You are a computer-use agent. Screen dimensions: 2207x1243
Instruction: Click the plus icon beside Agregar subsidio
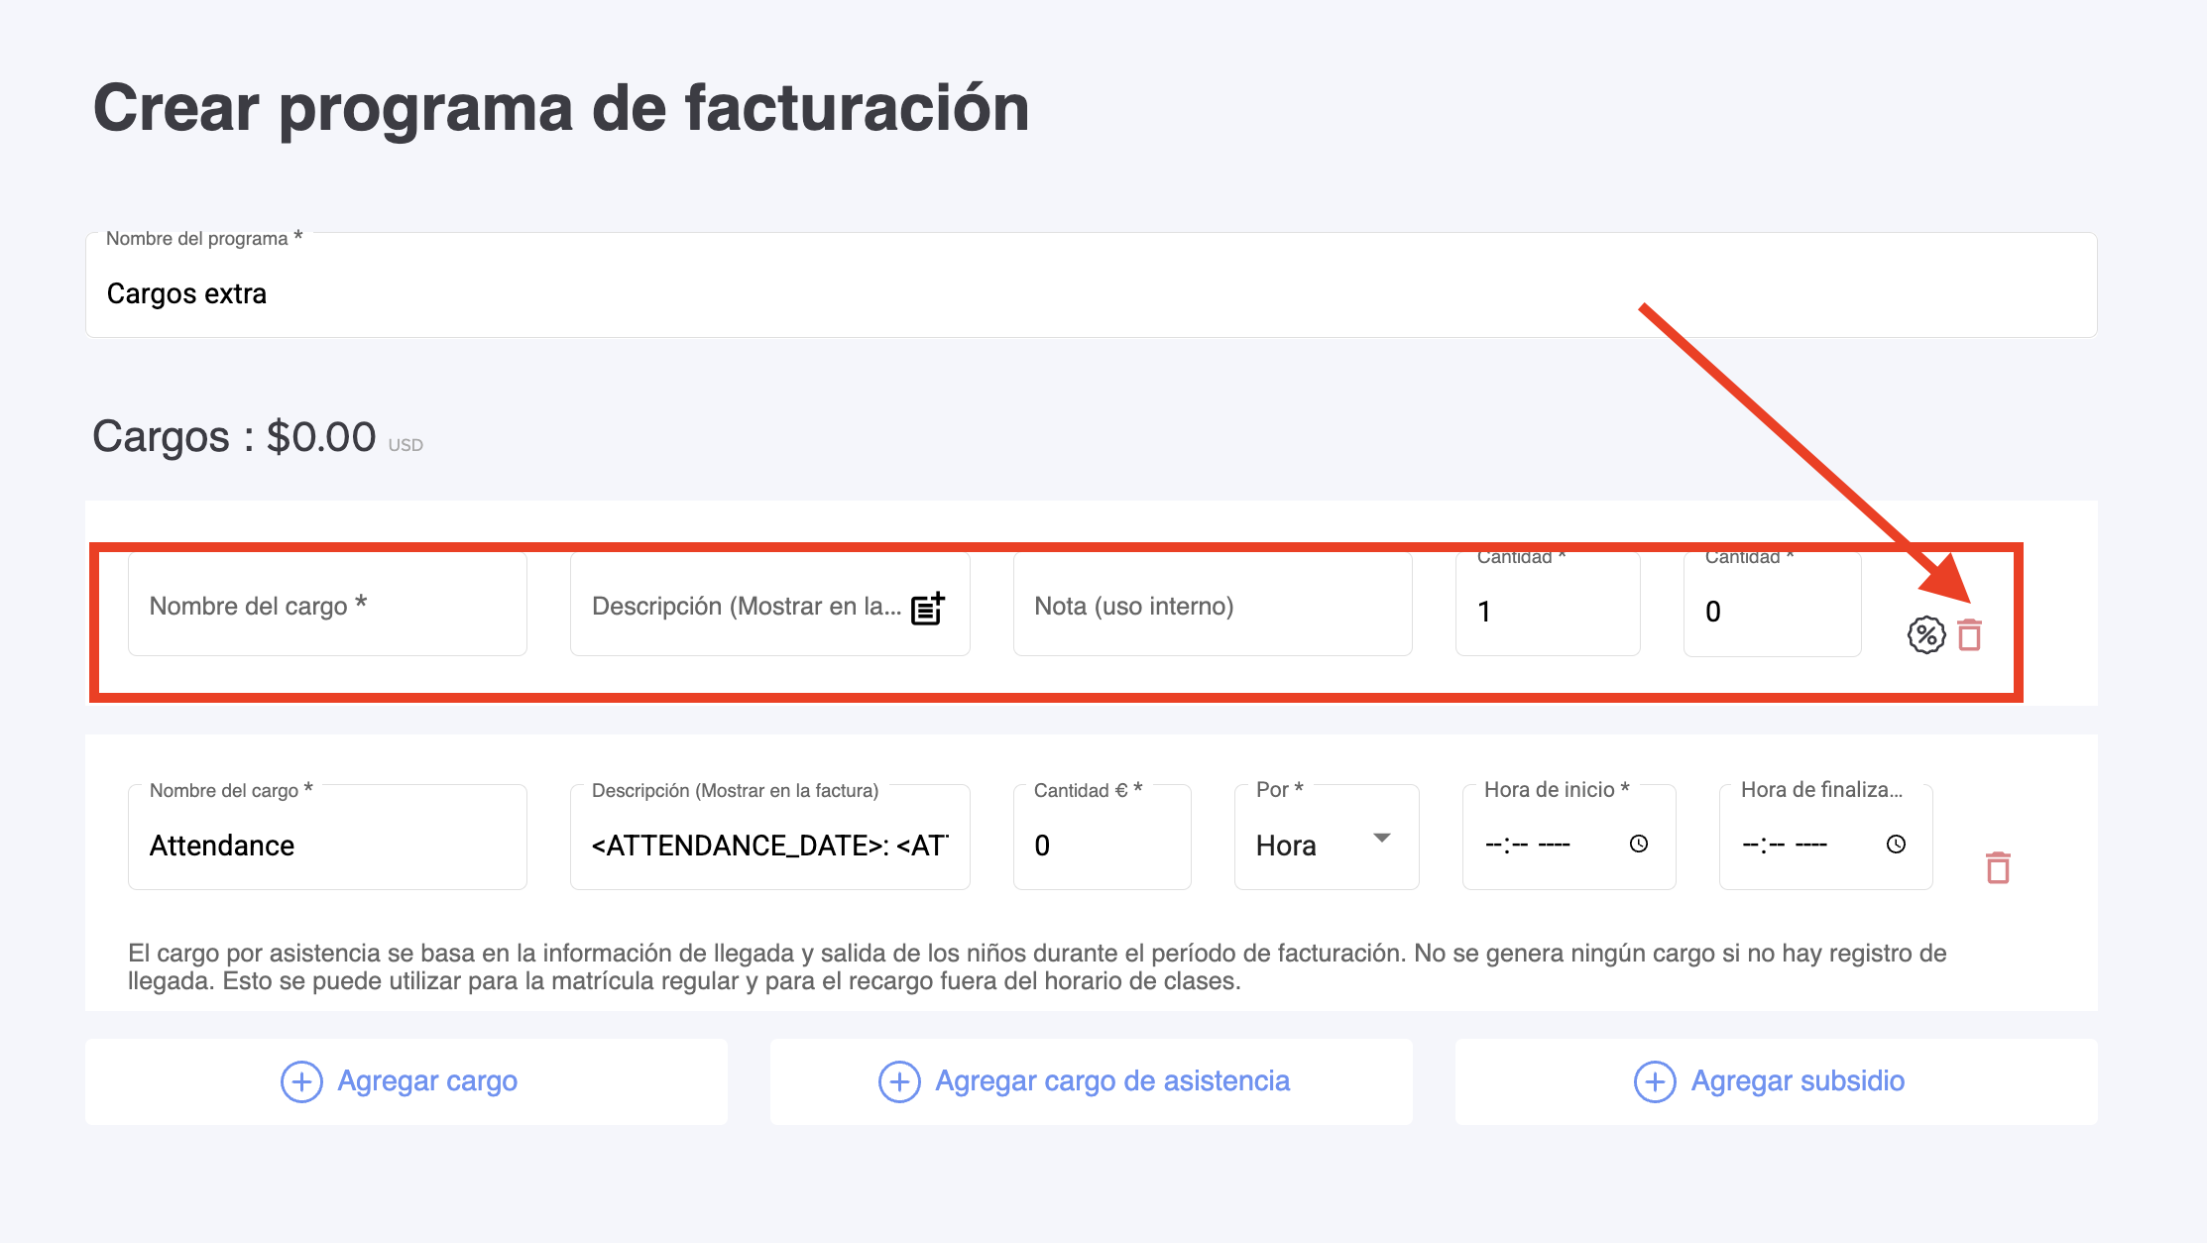pos(1655,1081)
